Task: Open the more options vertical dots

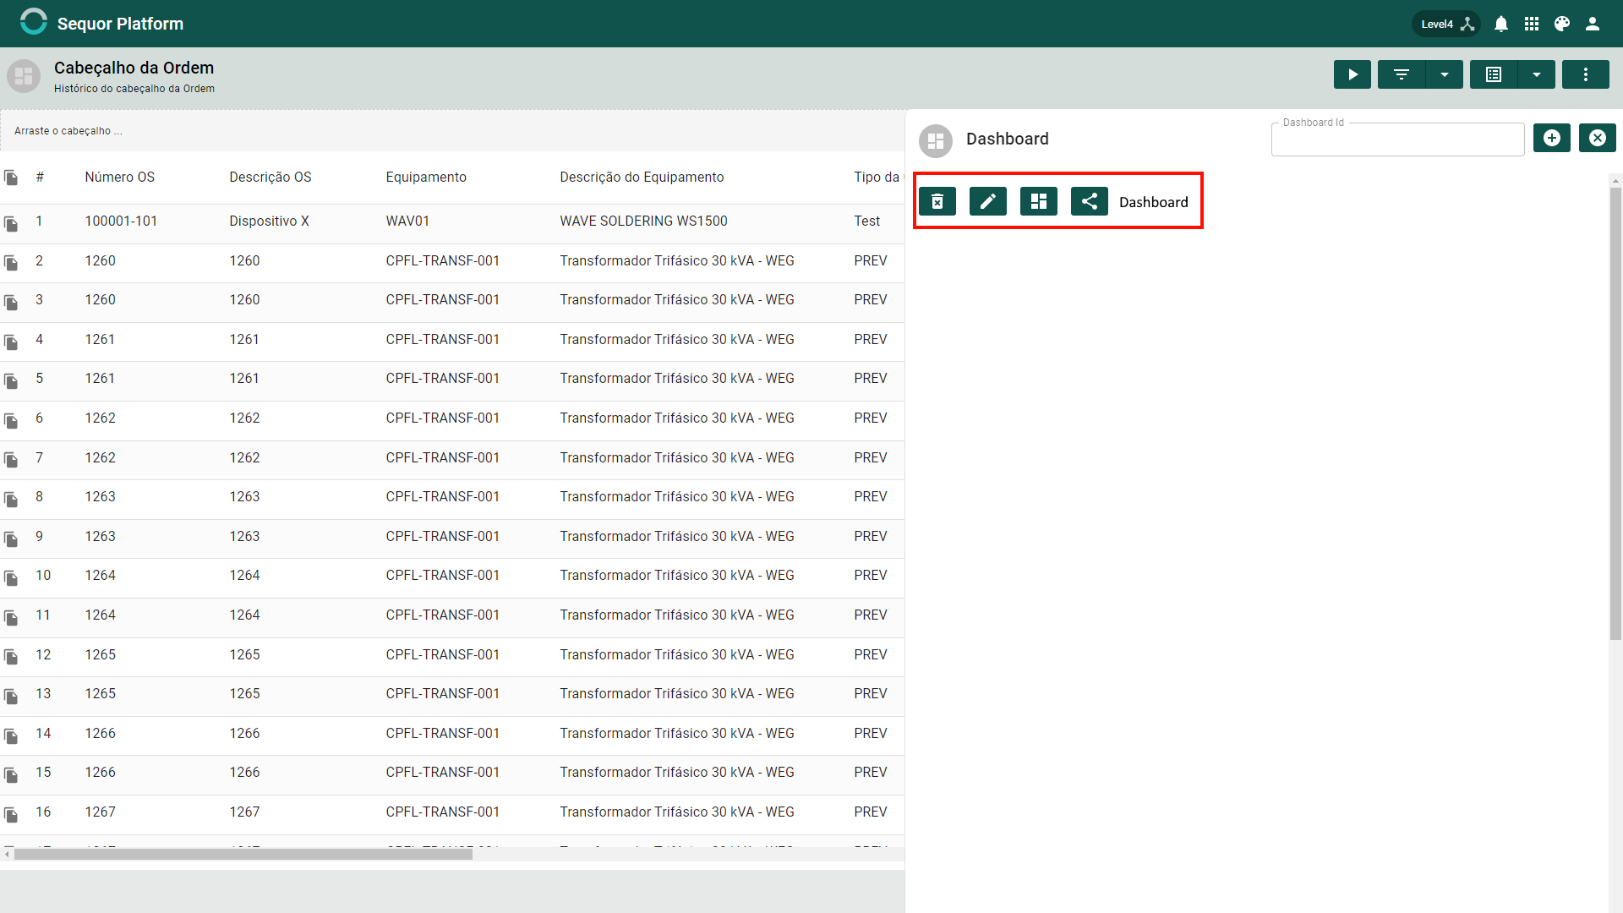Action: 1586,74
